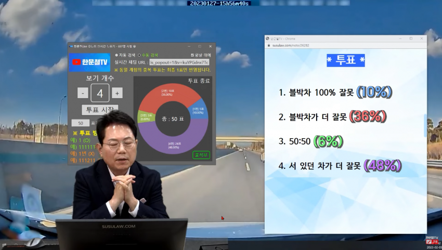The width and height of the screenshot is (442, 250).
Task: Click option 3. 50:50
Action: click(294, 141)
